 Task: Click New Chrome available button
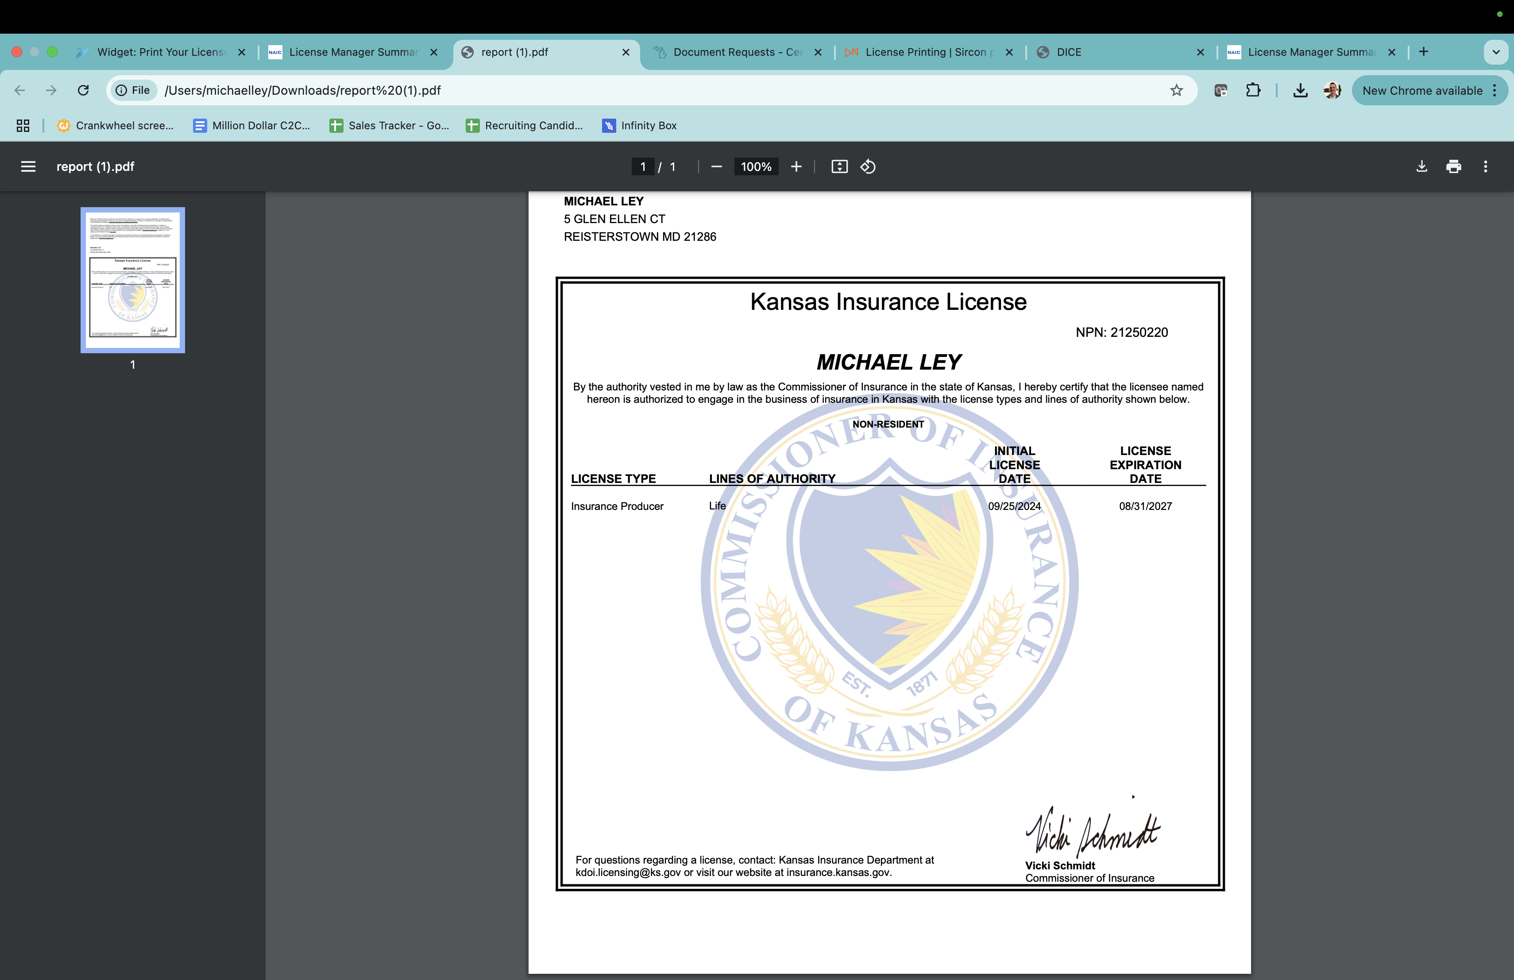point(1422,90)
